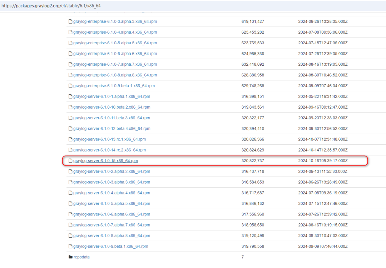This screenshot has width=386, height=268.
Task: Click file icon beside graylog-server-6.1.0-7.alpha.7
Action: tap(70, 225)
